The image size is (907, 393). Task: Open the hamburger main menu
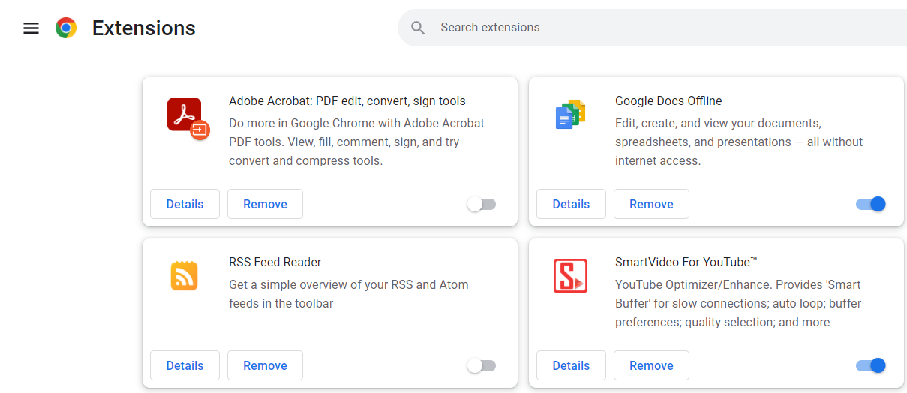coord(31,28)
